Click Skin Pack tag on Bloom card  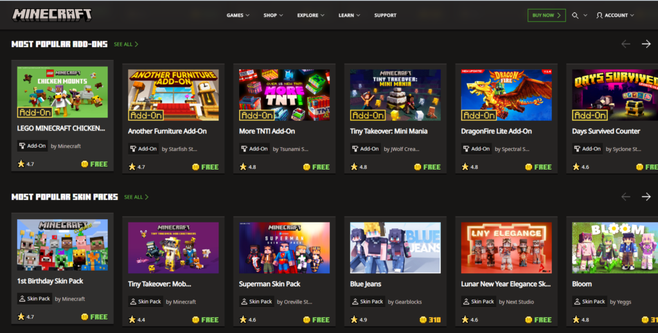point(590,301)
